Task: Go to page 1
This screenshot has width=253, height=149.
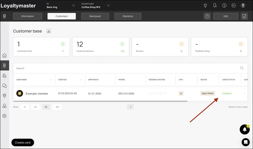Action: point(130,107)
